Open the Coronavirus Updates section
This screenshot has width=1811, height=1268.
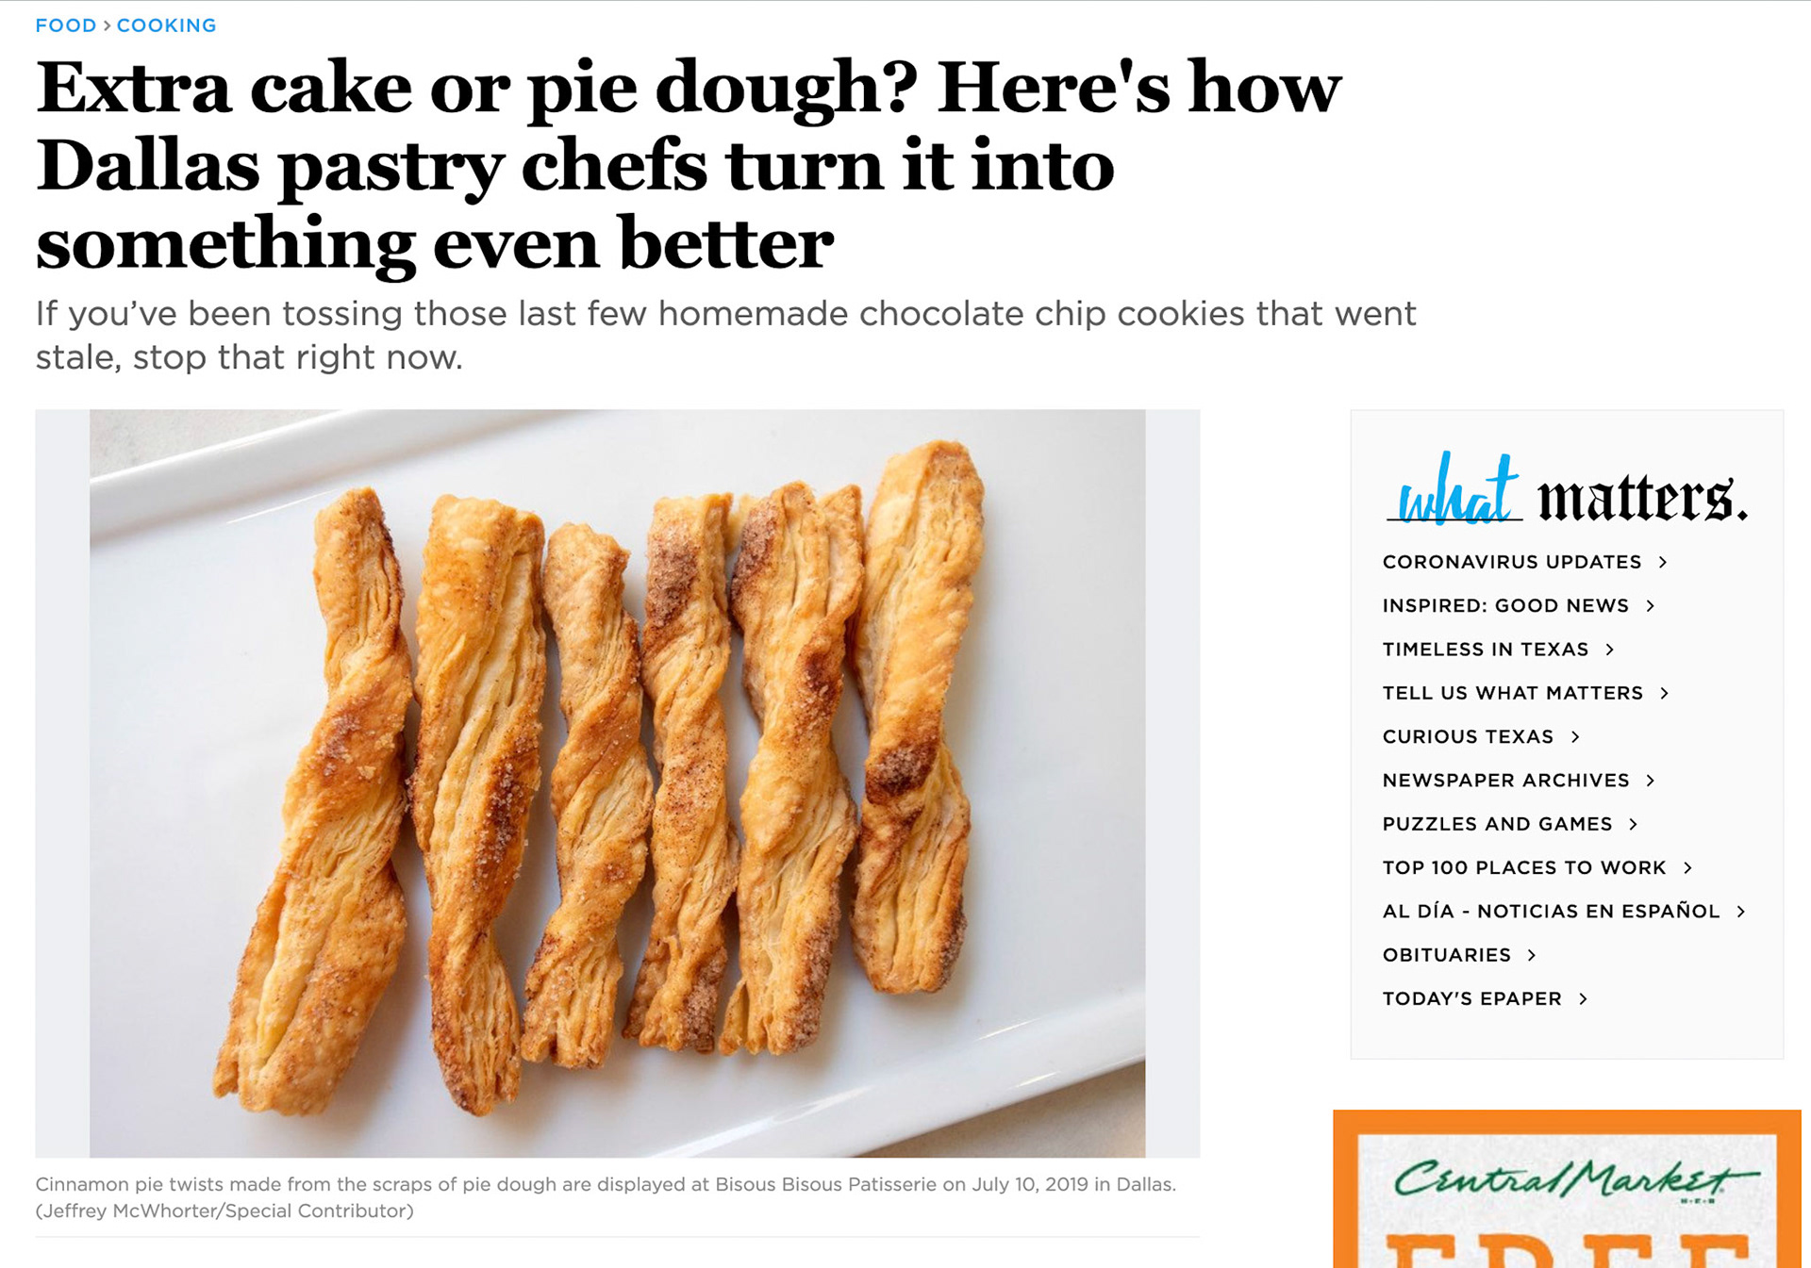[1510, 561]
